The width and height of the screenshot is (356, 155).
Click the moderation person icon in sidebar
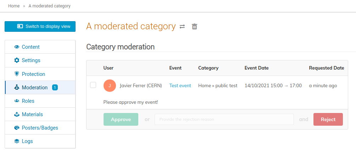click(x=17, y=88)
